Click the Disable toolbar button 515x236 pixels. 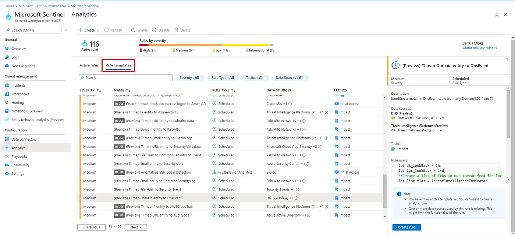click(161, 30)
